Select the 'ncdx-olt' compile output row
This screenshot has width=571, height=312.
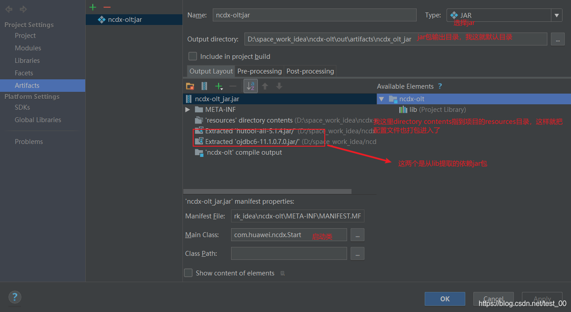coord(280,152)
